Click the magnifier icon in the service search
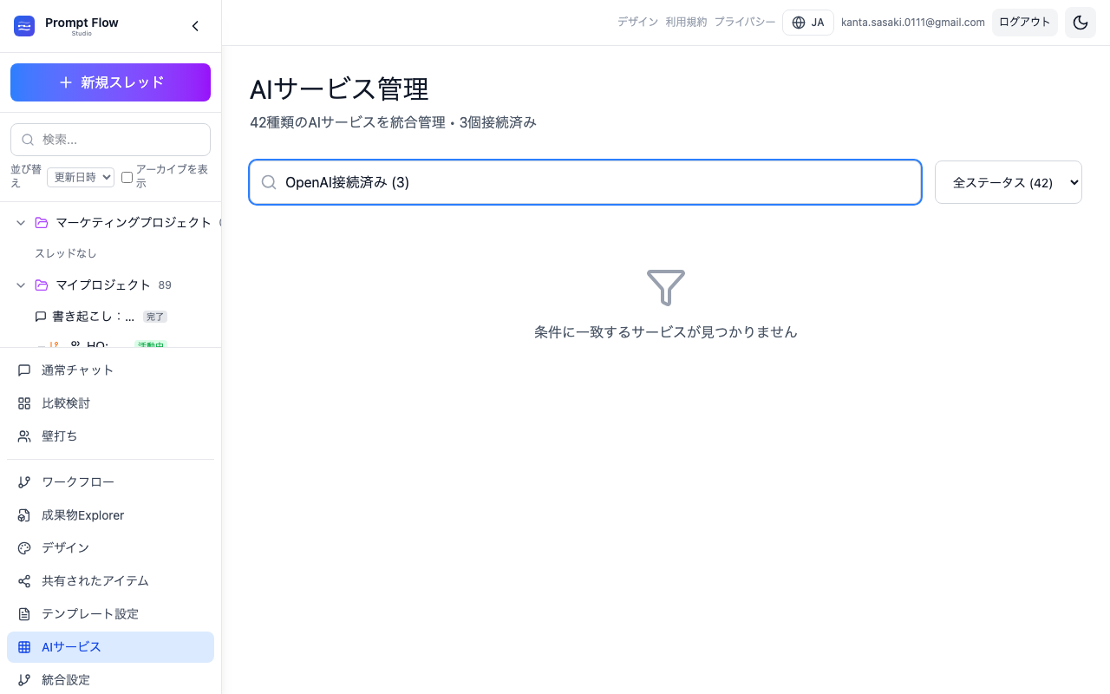This screenshot has width=1110, height=694. click(x=269, y=182)
